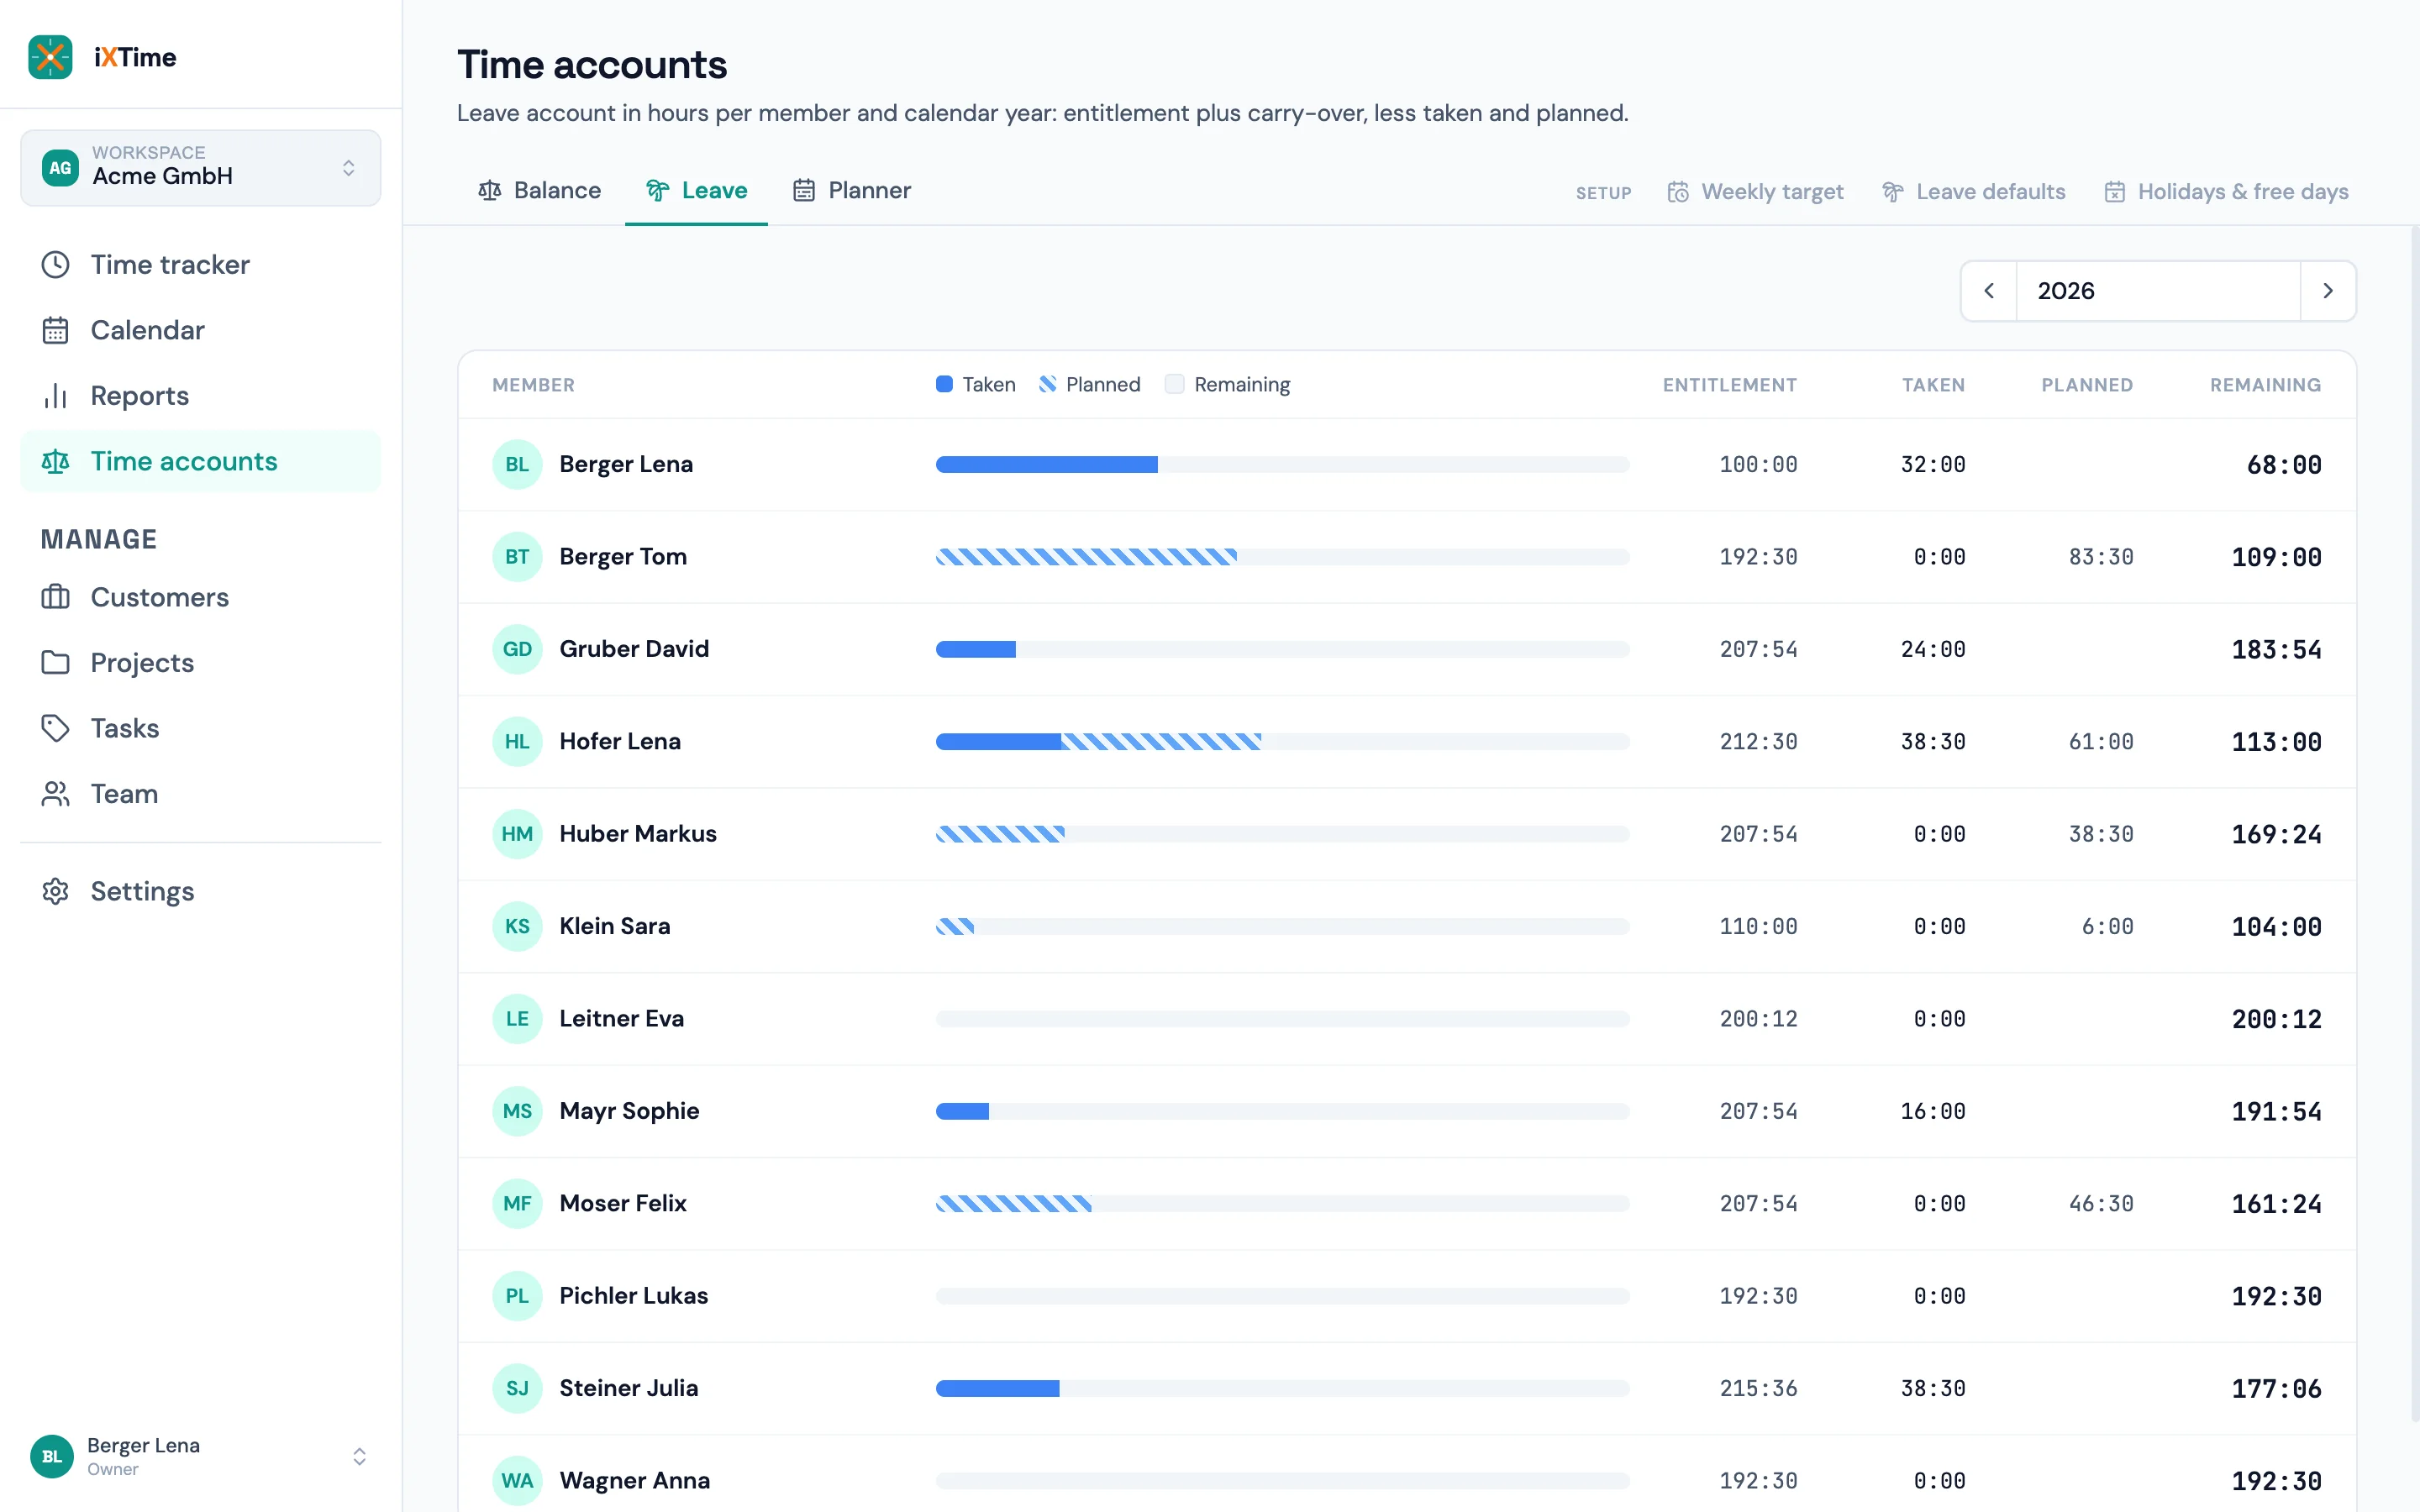Click the Remaining legend swatch
The width and height of the screenshot is (2420, 1512).
click(x=1175, y=384)
